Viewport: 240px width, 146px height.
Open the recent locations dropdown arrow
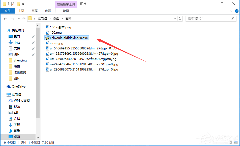coord(18,19)
